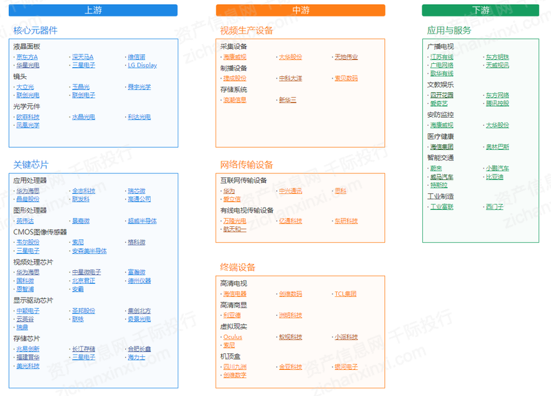551x396 pixels.
Task: Open 海康威视 under 安防监控
Action: tap(441, 125)
